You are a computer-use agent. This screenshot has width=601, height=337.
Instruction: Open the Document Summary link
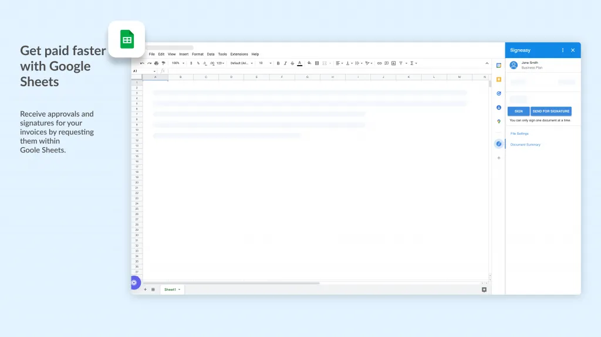point(525,145)
